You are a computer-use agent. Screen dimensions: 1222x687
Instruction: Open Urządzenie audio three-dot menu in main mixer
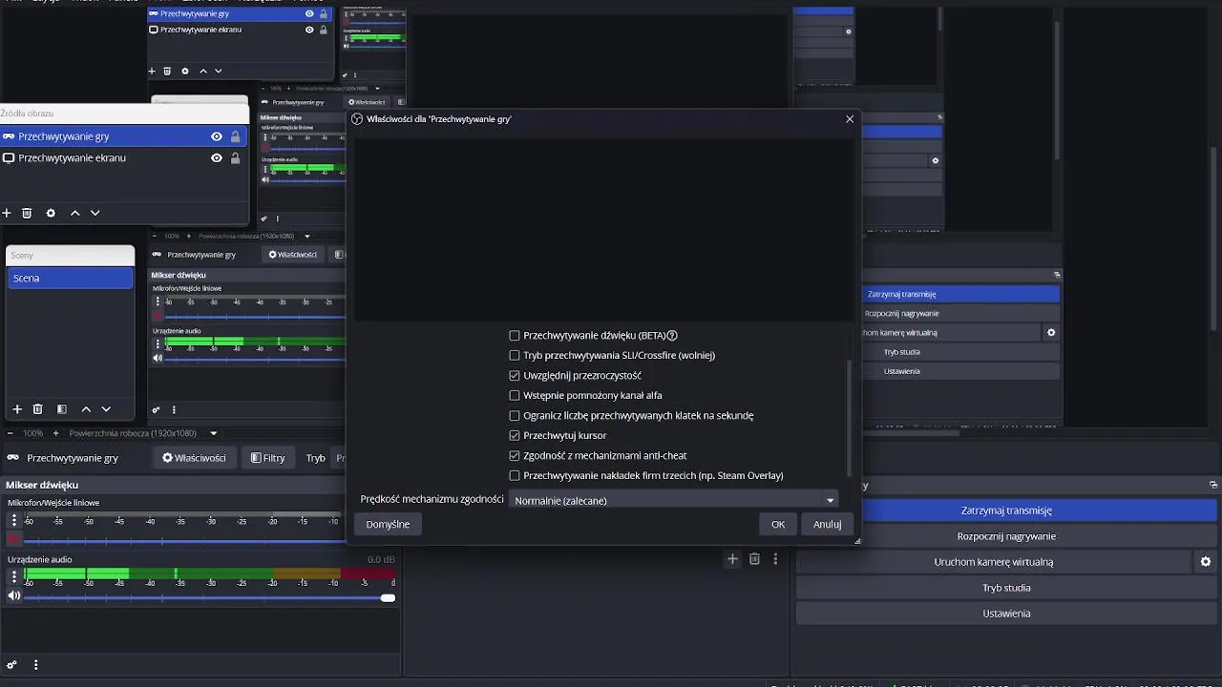(13, 576)
